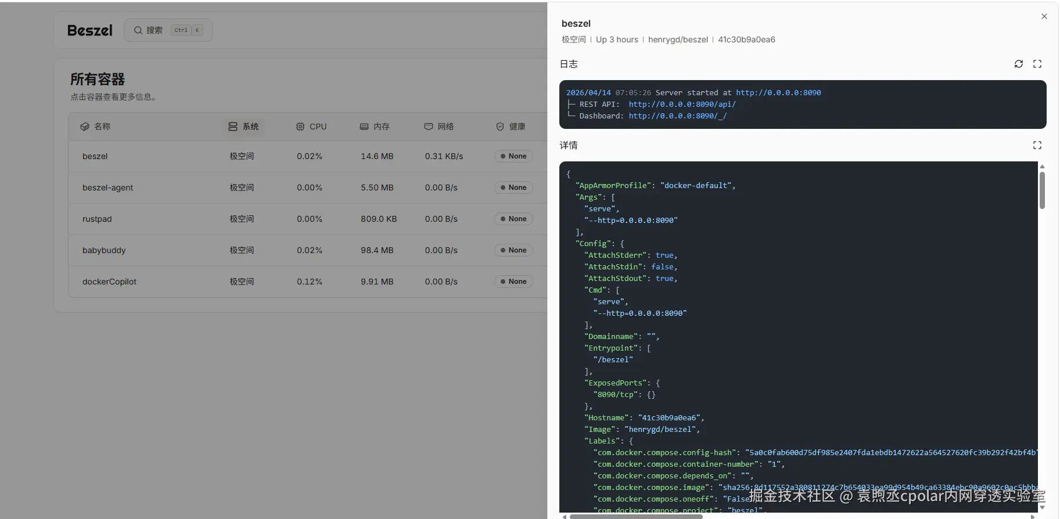
Task: Expand the logs panel to fullscreen
Action: coord(1037,64)
